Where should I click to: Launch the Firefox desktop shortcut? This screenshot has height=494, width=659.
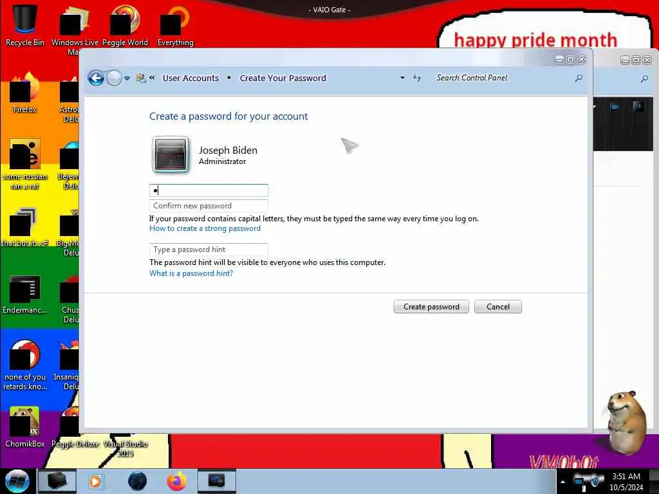coord(25,93)
